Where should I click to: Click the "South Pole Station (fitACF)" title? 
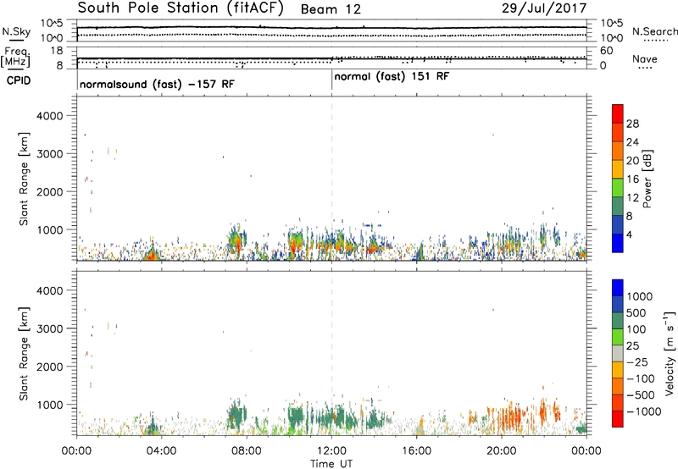181,8
